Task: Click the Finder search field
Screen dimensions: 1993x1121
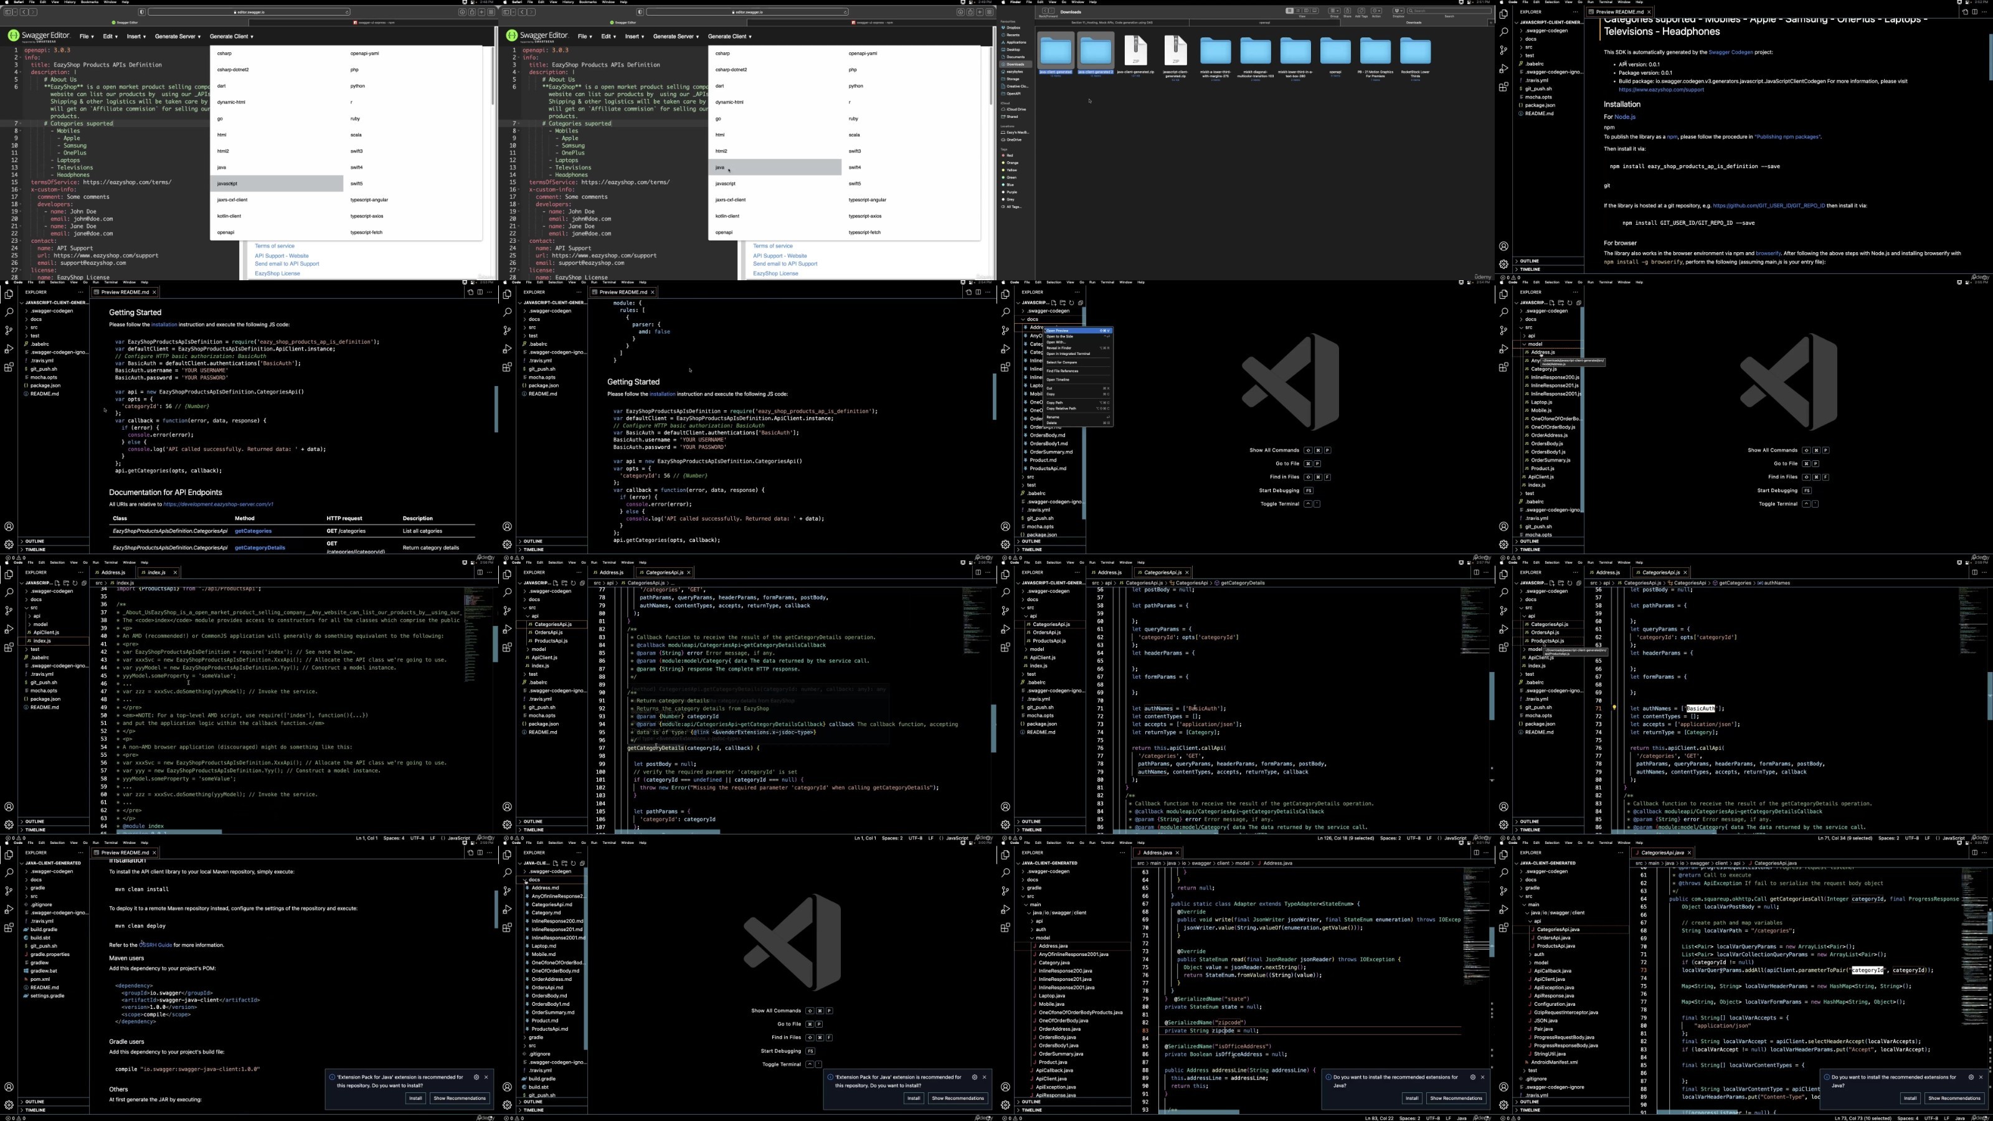Action: pyautogui.click(x=1449, y=11)
